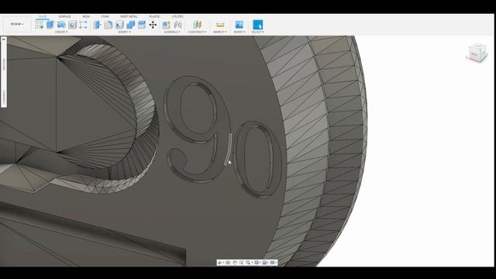
Task: Switch to the SHEET METAL tab
Action: [129, 16]
